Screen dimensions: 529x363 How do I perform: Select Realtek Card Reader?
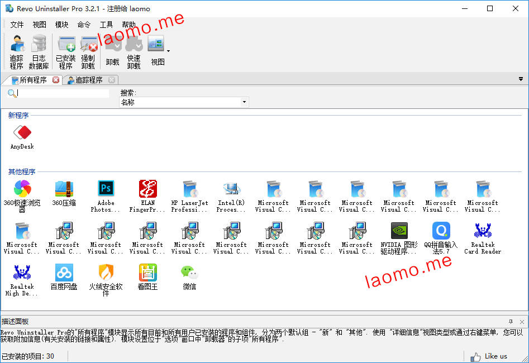click(x=483, y=238)
